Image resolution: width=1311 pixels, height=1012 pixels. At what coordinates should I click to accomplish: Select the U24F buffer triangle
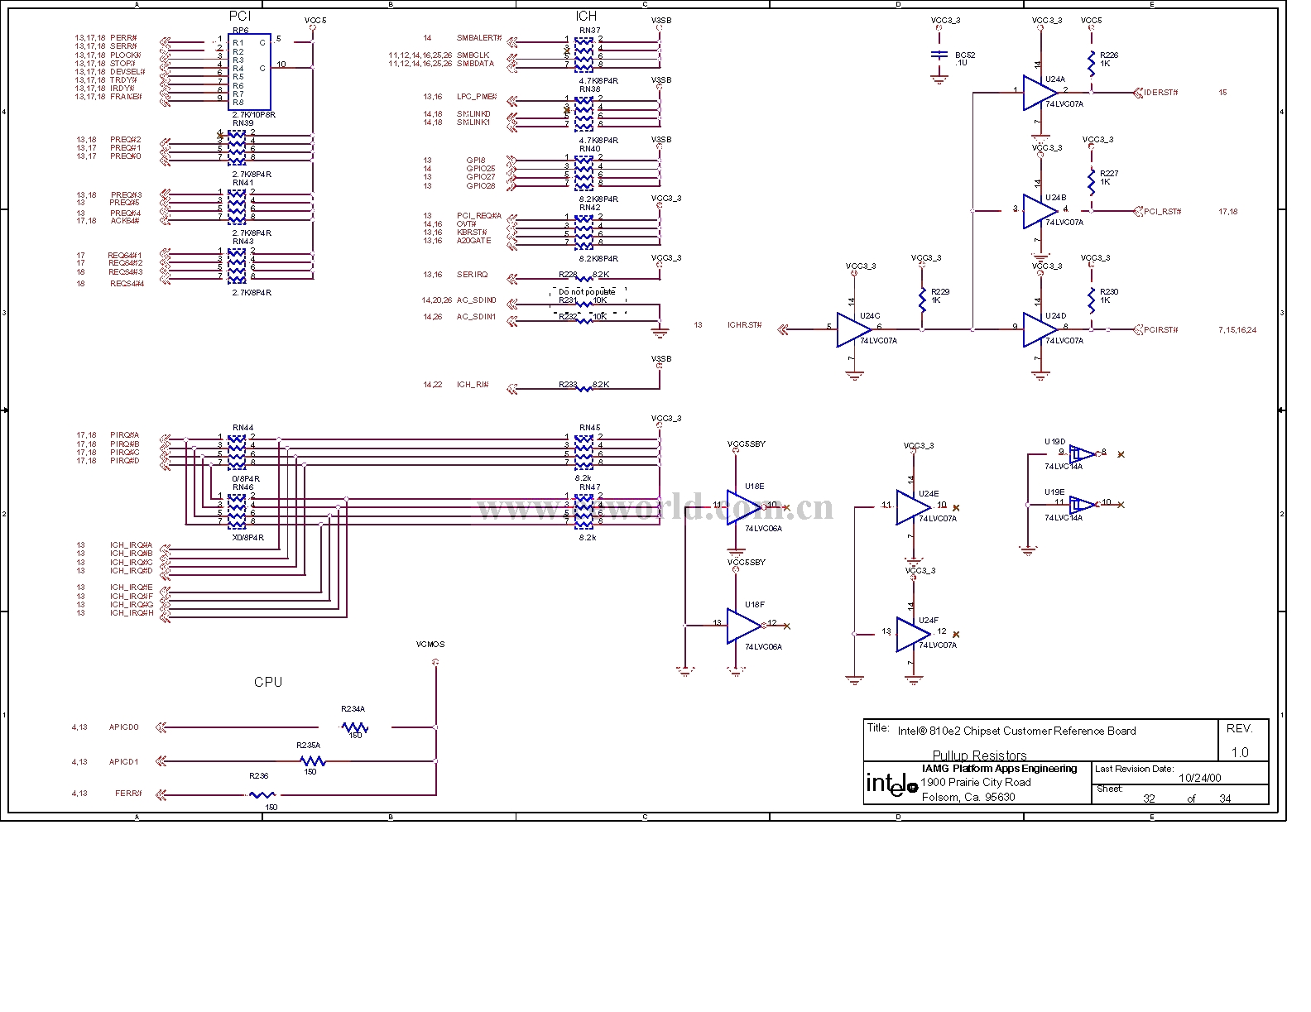point(911,634)
